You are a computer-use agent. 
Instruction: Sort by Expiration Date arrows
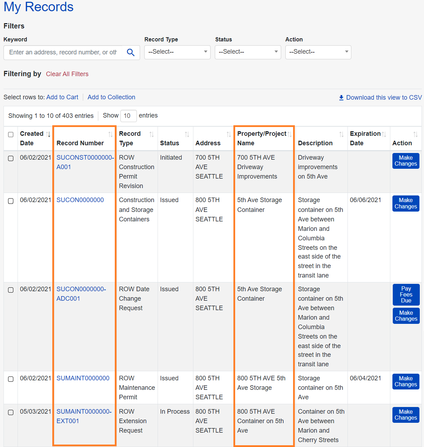(384, 134)
